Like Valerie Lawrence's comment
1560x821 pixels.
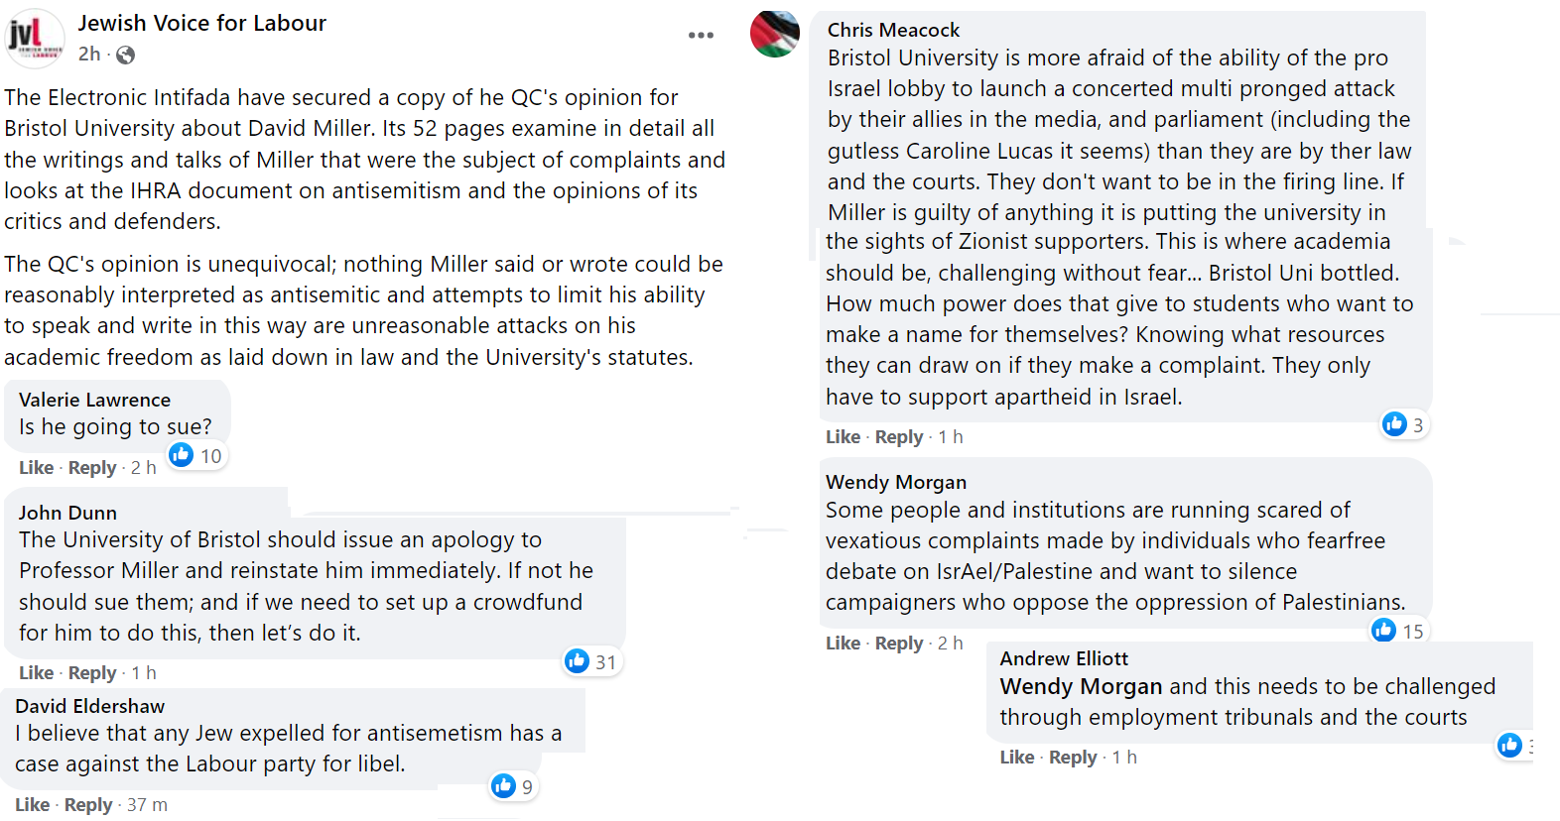click(x=37, y=468)
